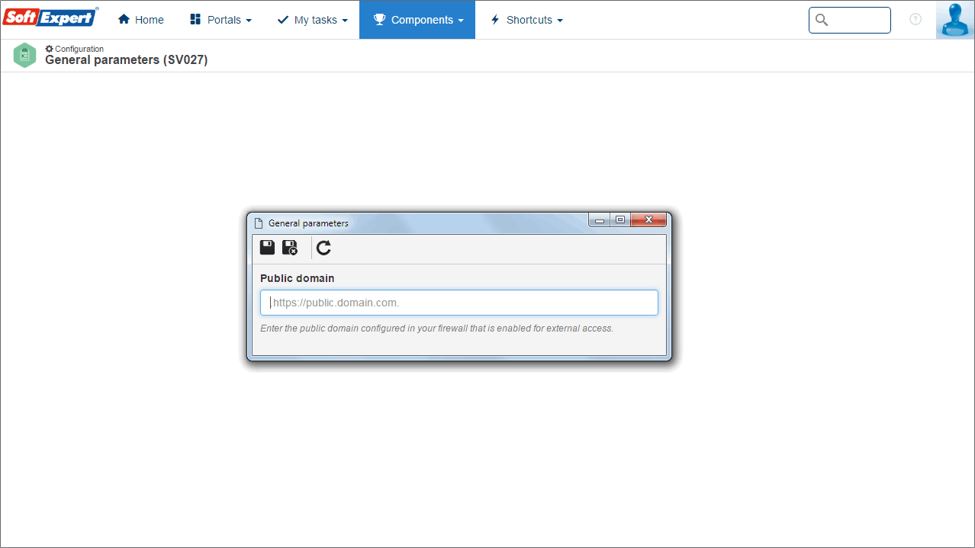975x548 pixels.
Task: Expand the Portals dropdown menu
Action: pos(220,20)
